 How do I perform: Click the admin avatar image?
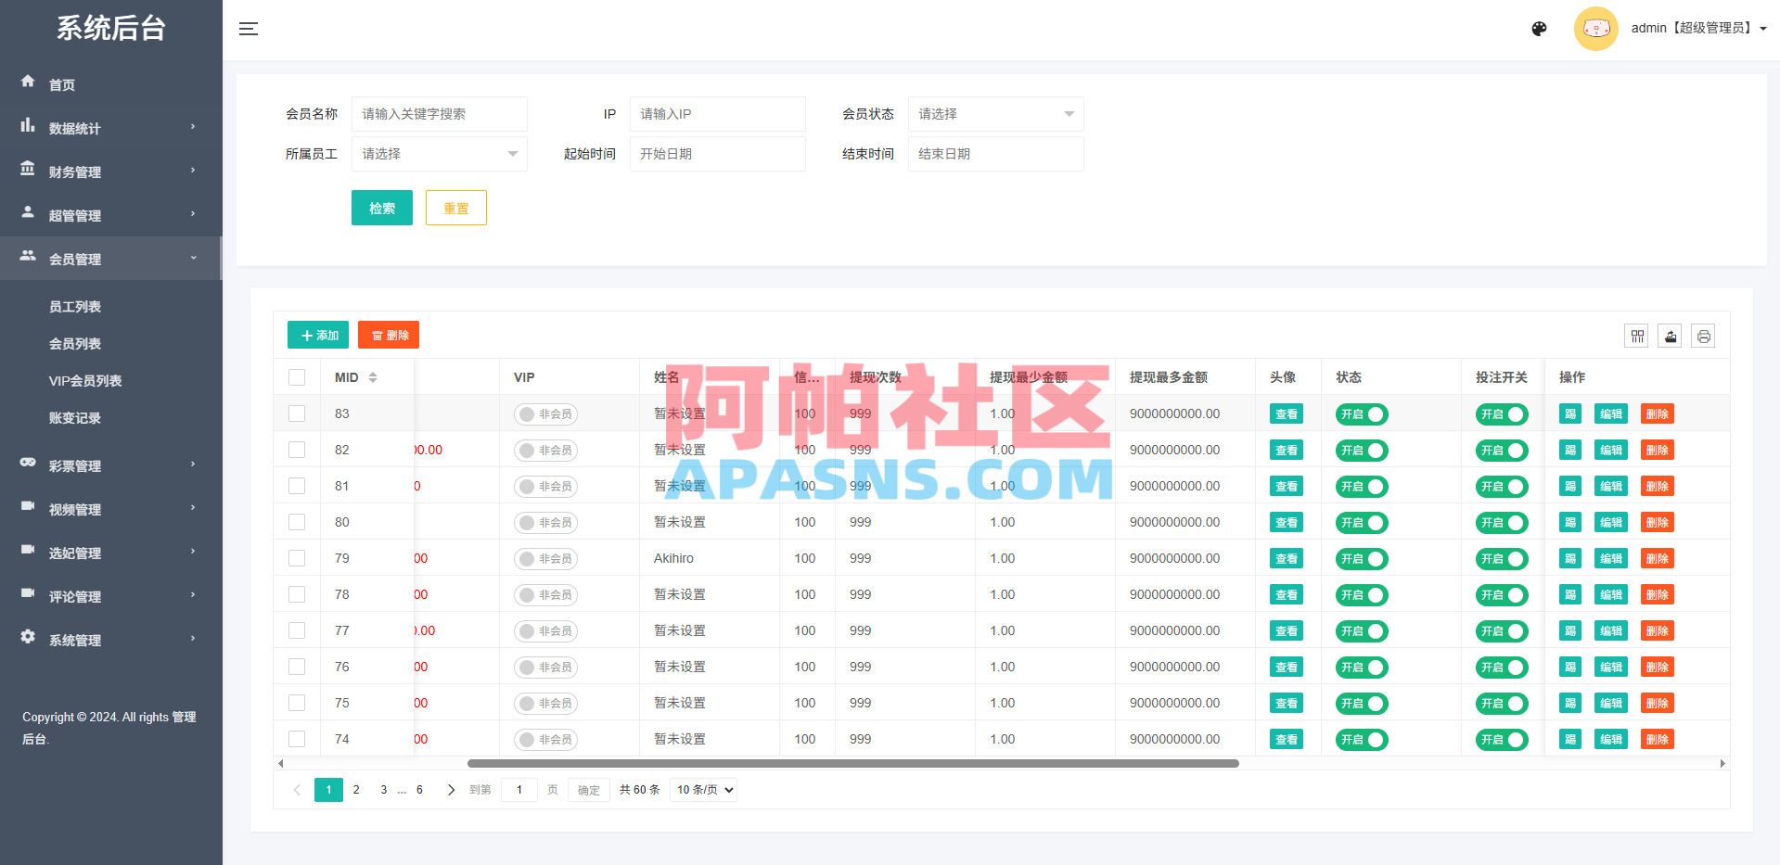pyautogui.click(x=1595, y=29)
